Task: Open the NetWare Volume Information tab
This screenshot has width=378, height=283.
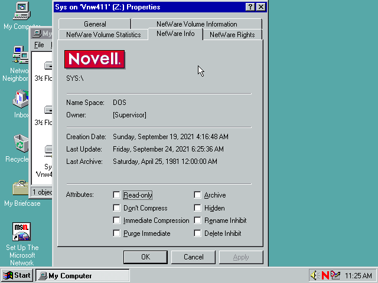Action: coord(197,24)
